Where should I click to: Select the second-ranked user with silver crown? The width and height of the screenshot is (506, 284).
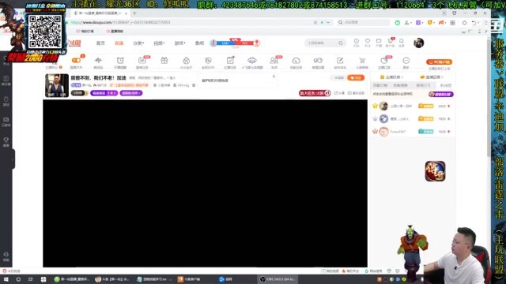click(x=413, y=119)
